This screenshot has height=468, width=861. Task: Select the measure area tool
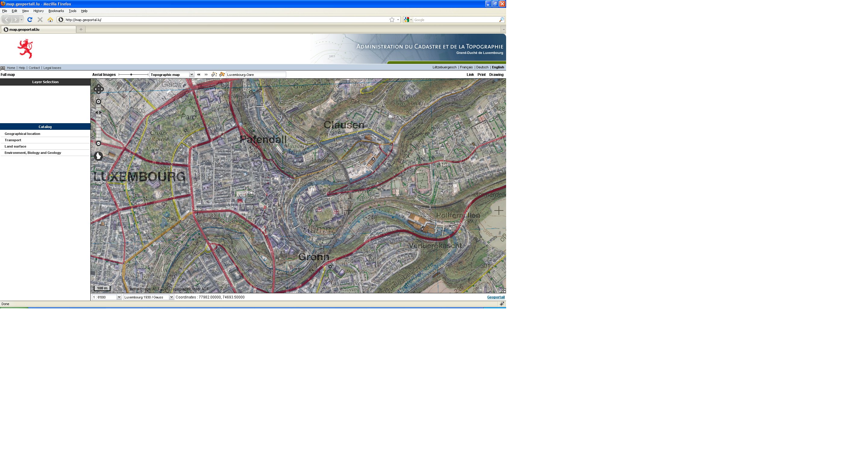click(222, 74)
